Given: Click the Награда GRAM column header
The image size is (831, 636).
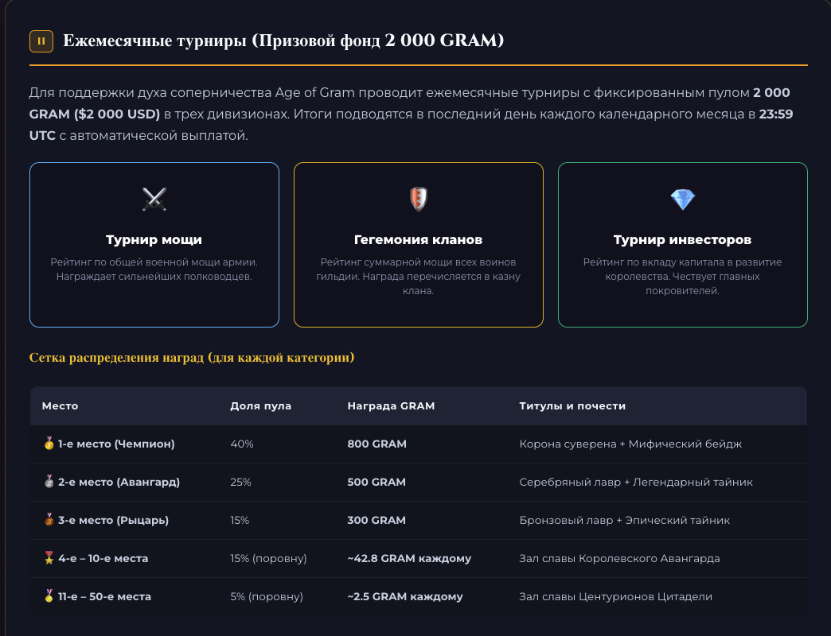Looking at the screenshot, I should coord(391,405).
